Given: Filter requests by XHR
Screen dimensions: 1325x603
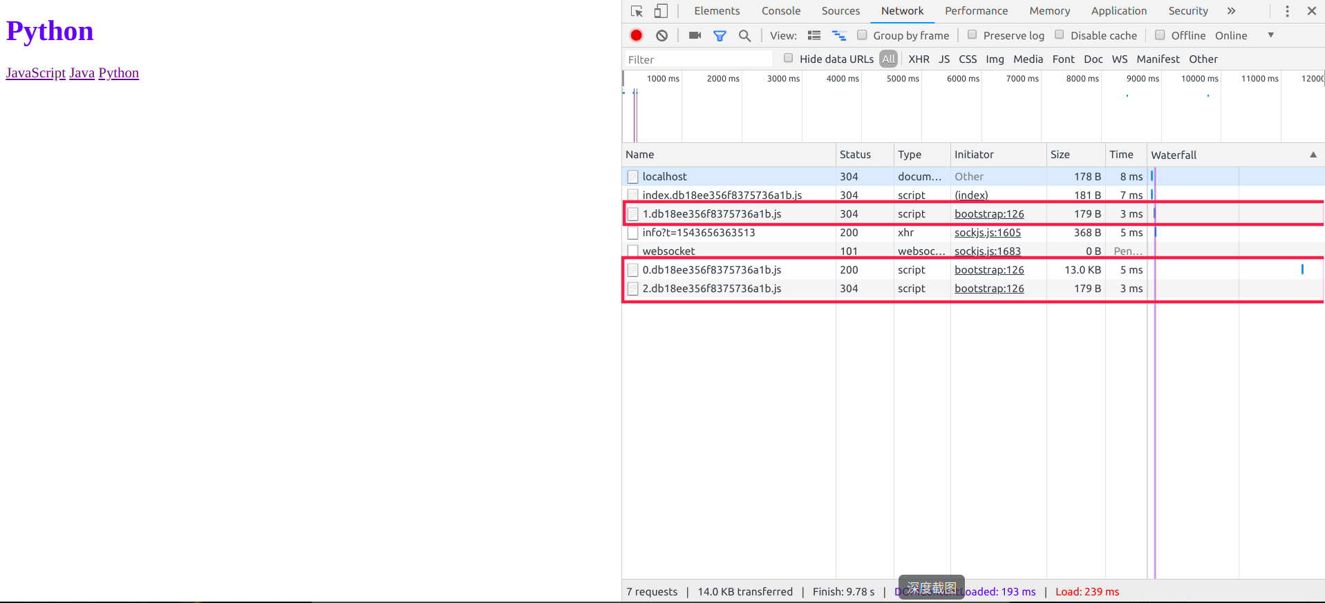Looking at the screenshot, I should [919, 59].
